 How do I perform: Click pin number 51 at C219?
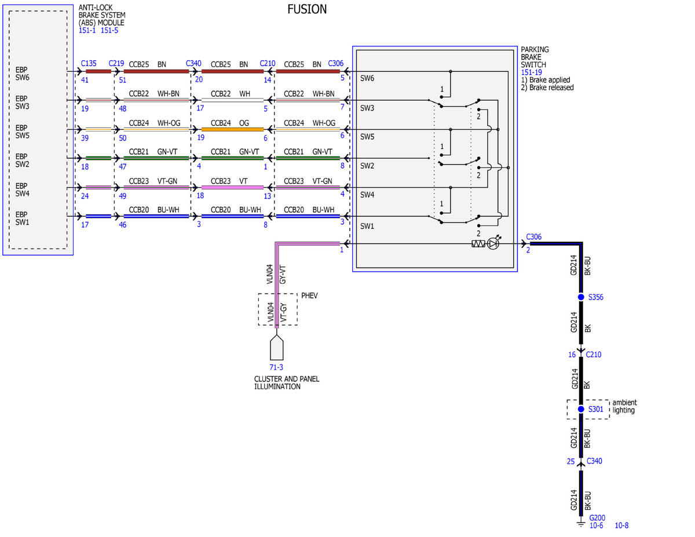pos(122,80)
